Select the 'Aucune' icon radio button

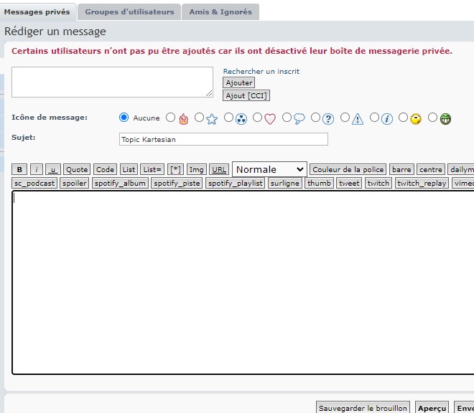pos(124,118)
